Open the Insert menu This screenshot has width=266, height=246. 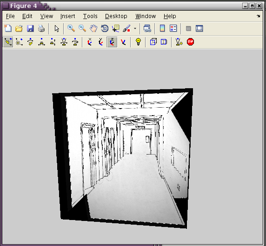[68, 16]
